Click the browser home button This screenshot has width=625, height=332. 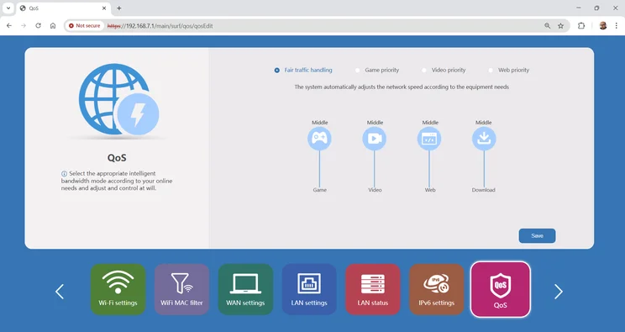pos(53,25)
